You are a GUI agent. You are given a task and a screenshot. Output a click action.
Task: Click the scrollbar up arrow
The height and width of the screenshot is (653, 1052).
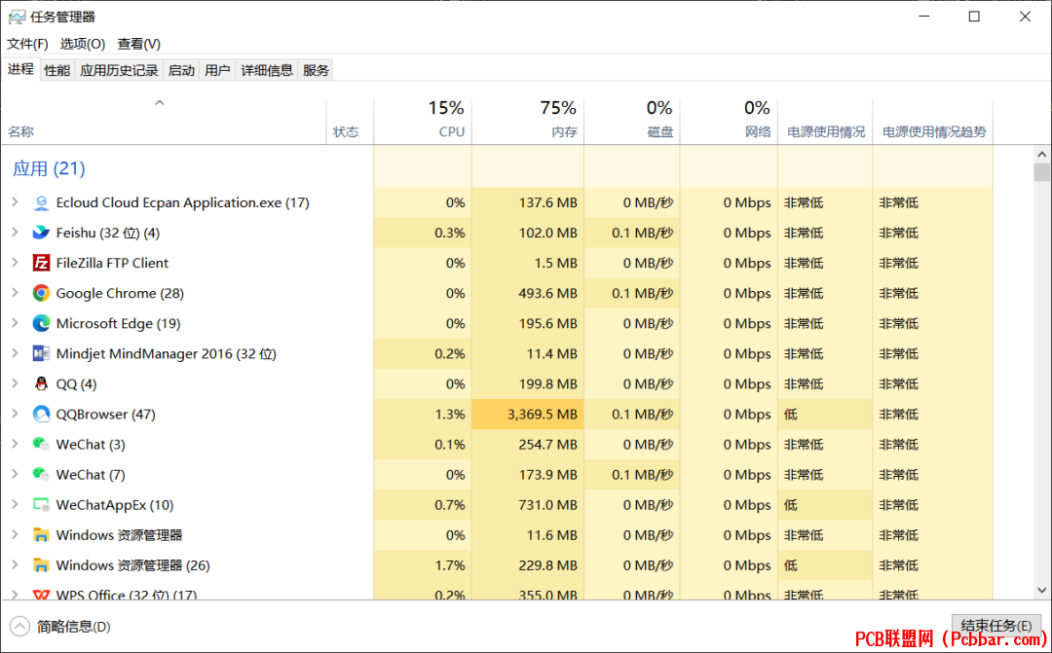pos(1042,154)
